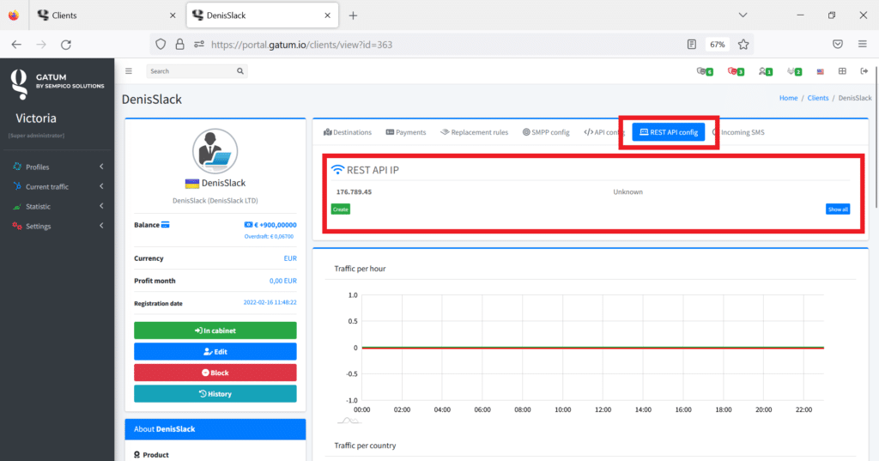Click the IP address 176.789.45

(x=354, y=191)
